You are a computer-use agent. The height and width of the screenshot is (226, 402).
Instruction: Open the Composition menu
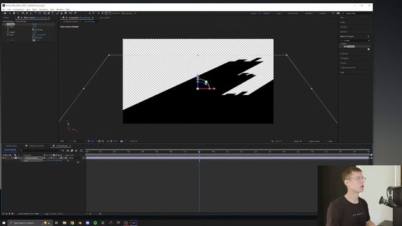pyautogui.click(x=18, y=9)
